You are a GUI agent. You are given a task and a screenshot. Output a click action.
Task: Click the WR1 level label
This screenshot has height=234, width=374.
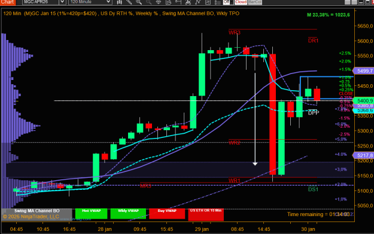235,181
